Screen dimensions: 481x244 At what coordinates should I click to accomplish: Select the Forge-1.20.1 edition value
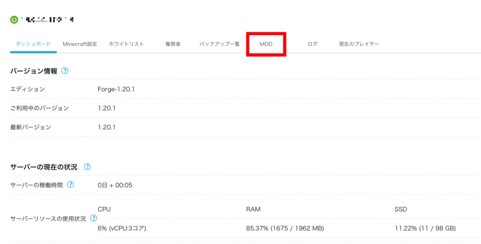pos(116,90)
